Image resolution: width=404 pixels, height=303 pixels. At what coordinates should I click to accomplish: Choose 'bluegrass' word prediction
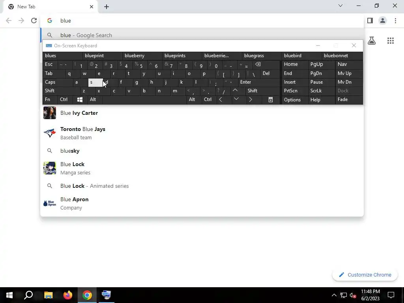[x=262, y=56]
